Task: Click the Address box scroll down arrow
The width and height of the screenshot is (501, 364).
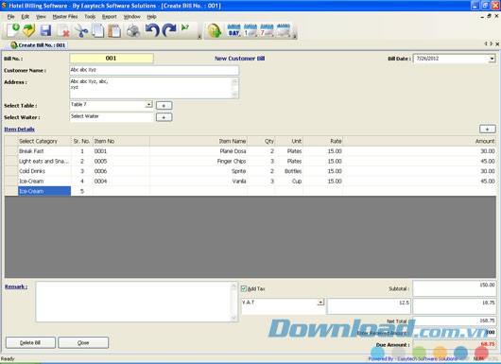Action: click(x=234, y=95)
